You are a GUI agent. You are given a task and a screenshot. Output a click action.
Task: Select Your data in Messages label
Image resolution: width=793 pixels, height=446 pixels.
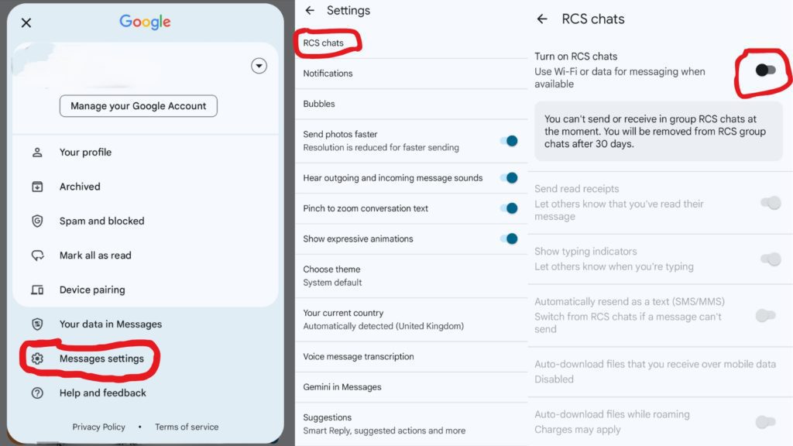[x=111, y=324]
